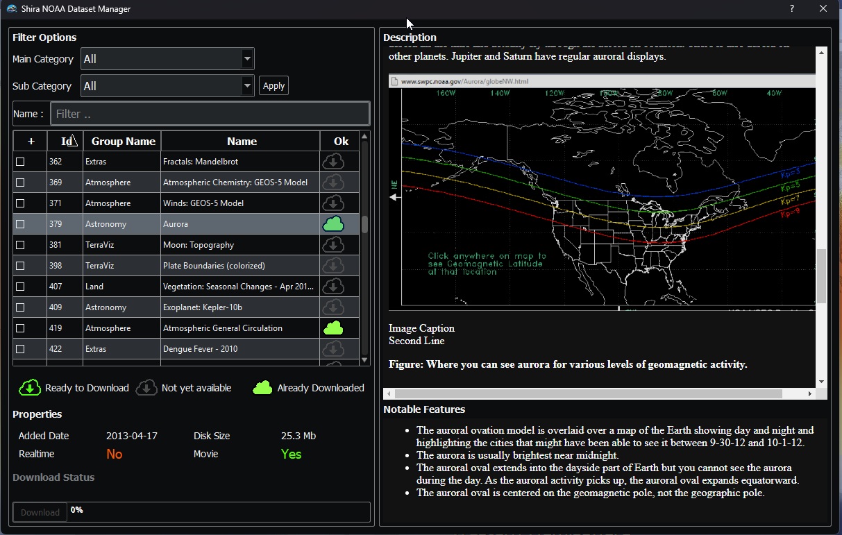
Task: Click the Ready to Download legend cloud icon
Action: [x=29, y=388]
